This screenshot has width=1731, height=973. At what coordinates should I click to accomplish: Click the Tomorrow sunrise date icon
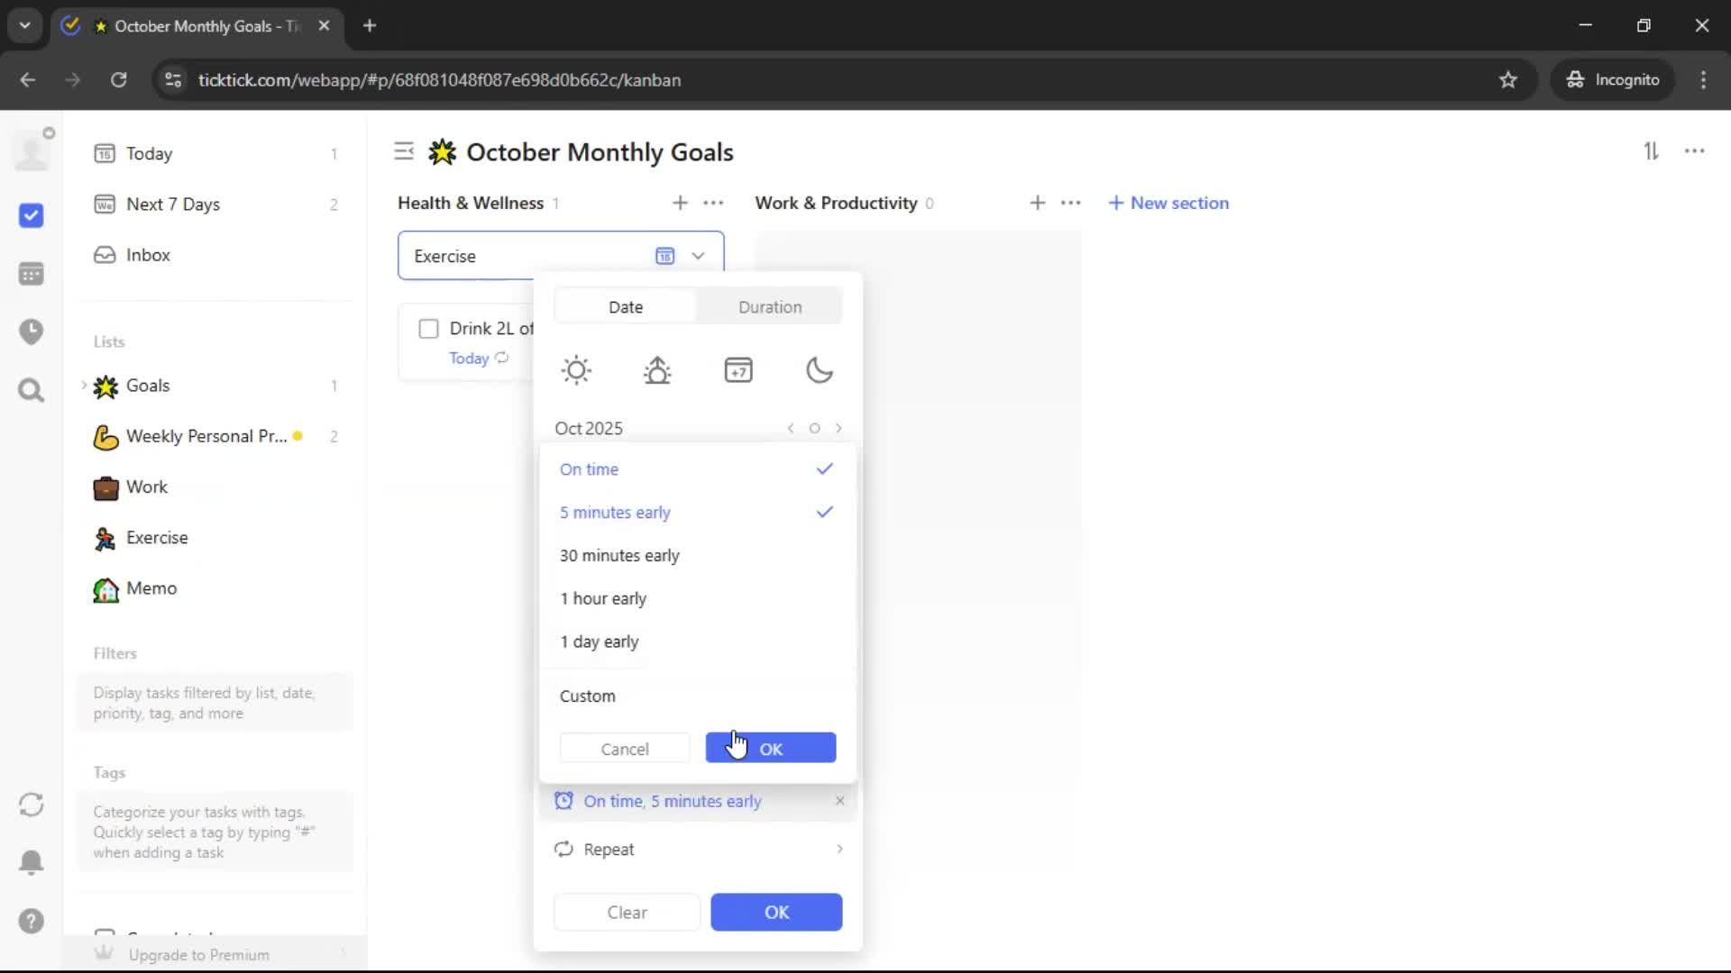[657, 370]
